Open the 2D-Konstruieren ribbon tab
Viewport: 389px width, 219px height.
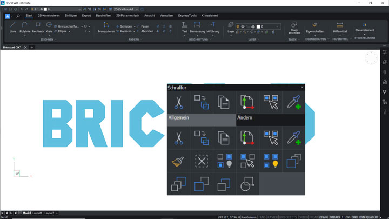coord(49,15)
